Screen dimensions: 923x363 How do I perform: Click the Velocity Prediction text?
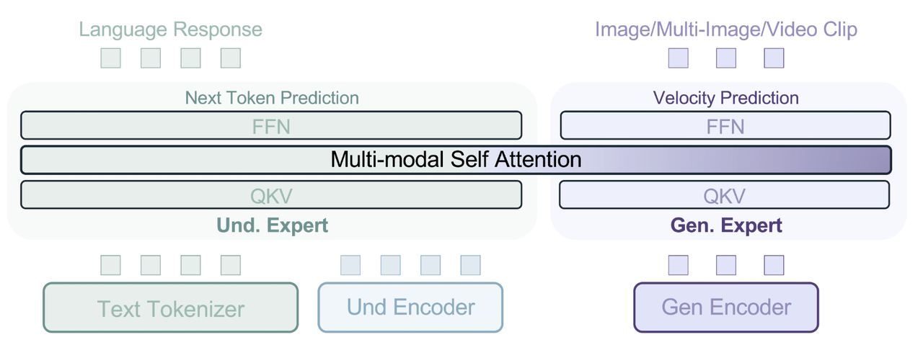coord(726,97)
